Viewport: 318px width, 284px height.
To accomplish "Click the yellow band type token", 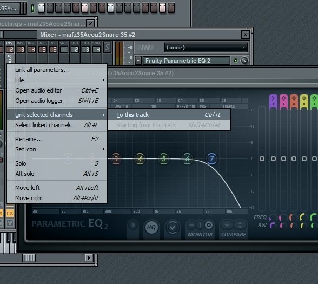I will (304, 102).
